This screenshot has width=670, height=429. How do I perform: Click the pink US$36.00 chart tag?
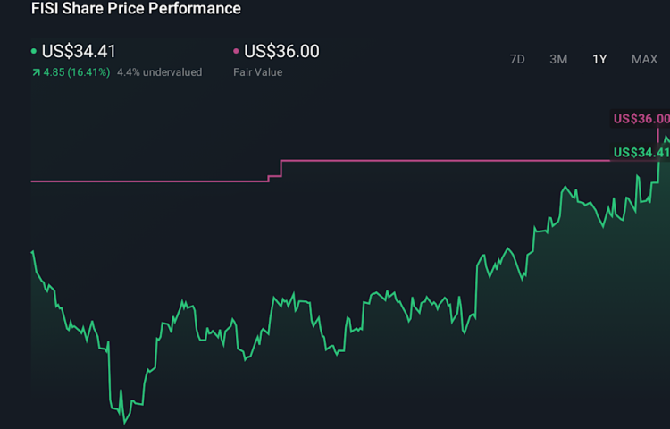(641, 119)
